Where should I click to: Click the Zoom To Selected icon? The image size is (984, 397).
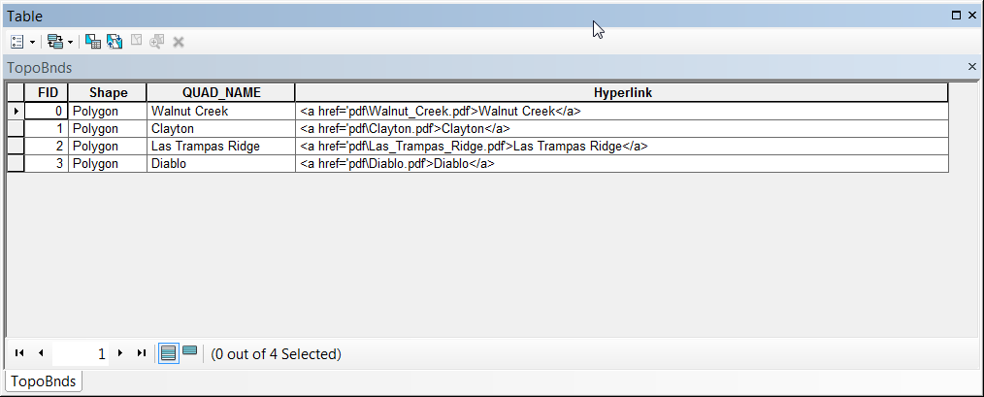click(157, 42)
